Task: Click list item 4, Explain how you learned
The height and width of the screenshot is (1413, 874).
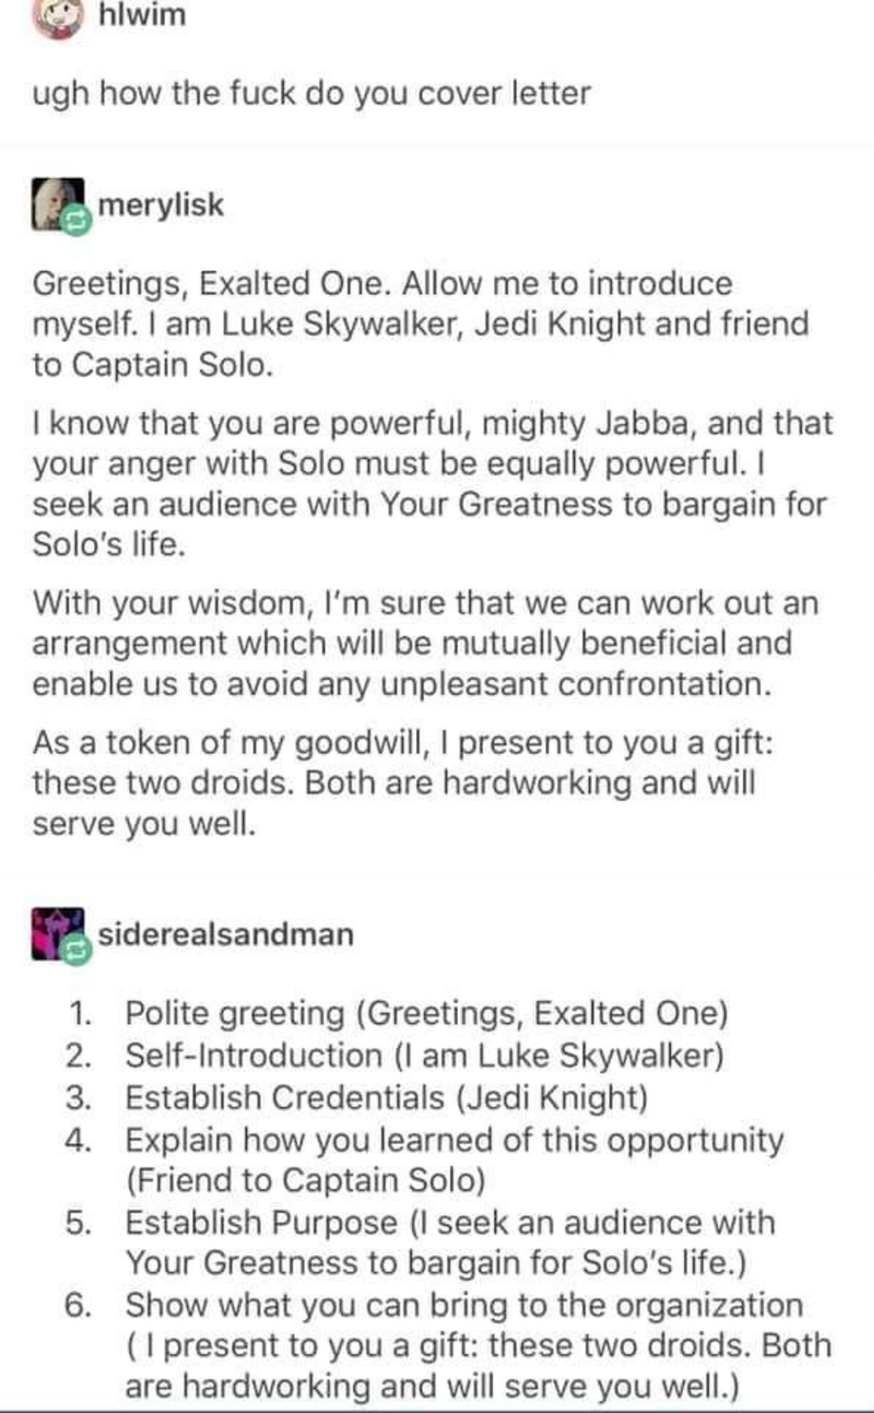Action: (x=425, y=1160)
